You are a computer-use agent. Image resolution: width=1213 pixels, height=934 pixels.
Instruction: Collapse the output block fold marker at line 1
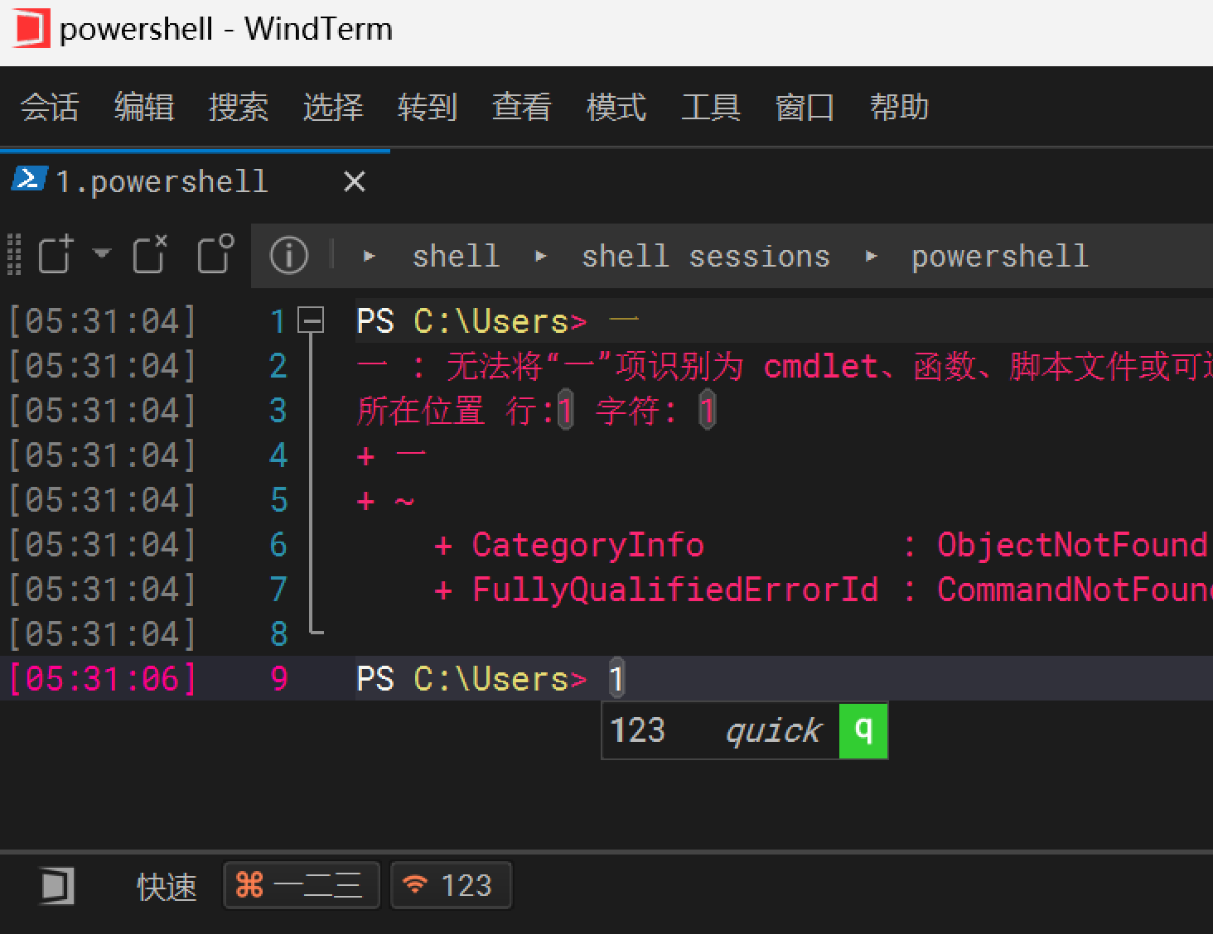coord(311,320)
